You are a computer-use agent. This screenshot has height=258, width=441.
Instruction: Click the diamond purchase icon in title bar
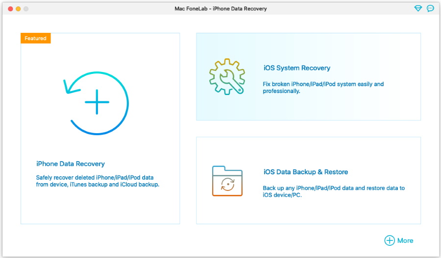tap(418, 8)
